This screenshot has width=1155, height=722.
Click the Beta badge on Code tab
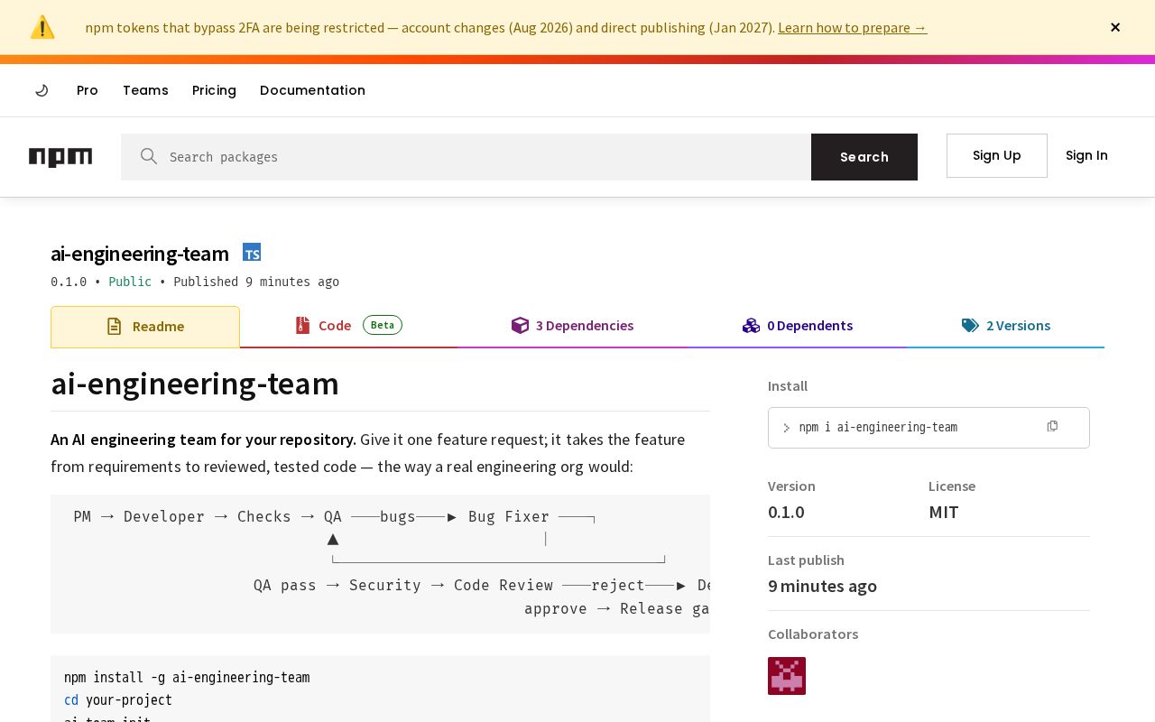point(383,325)
